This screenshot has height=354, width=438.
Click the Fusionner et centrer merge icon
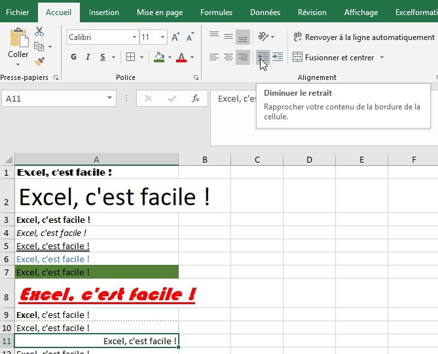[297, 57]
